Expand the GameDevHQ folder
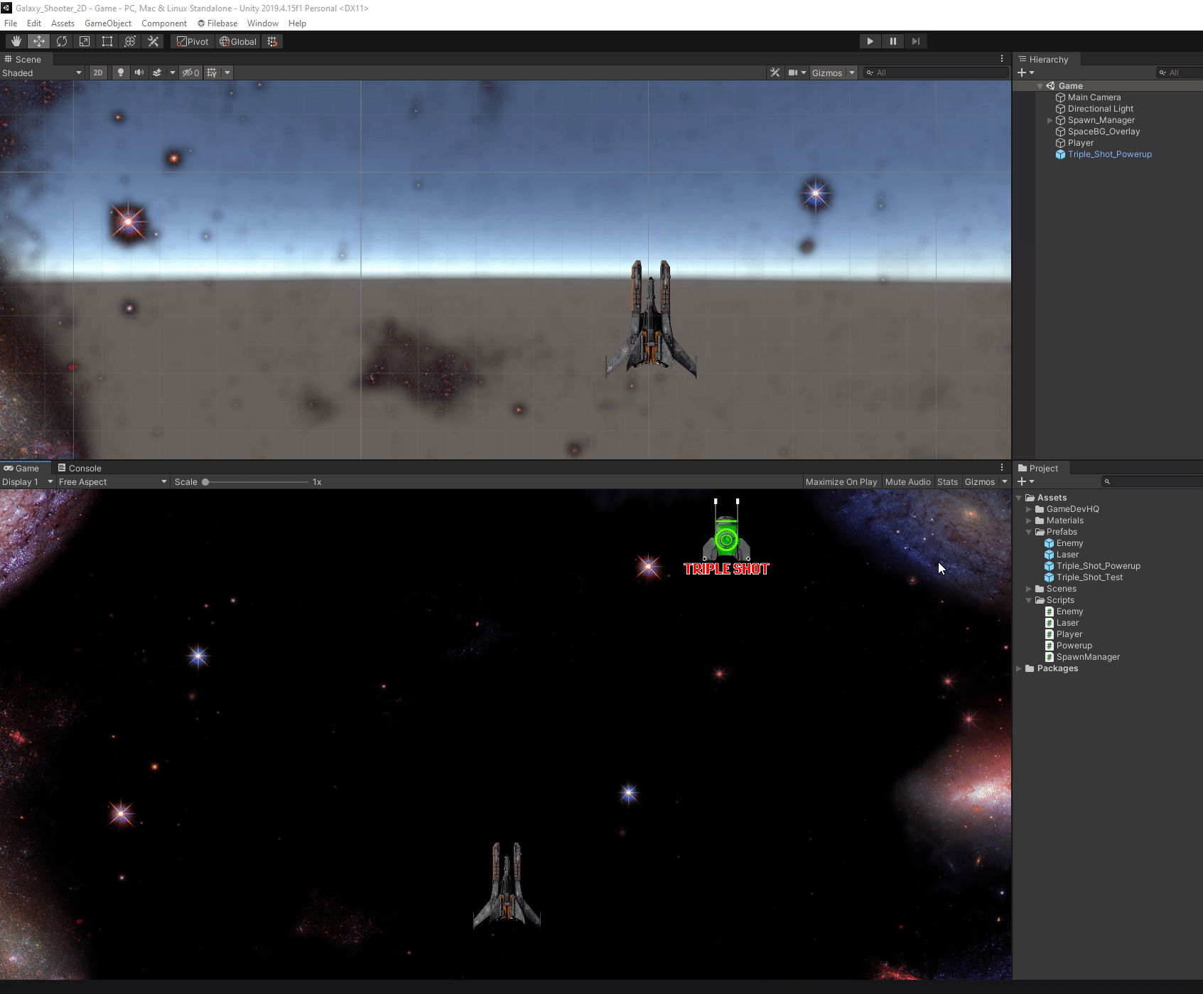 (x=1028, y=509)
